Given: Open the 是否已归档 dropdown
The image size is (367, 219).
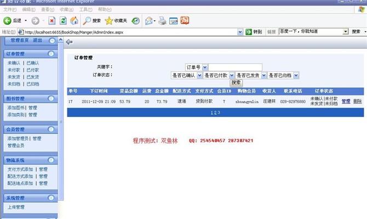Looking at the screenshot, I should pos(296,75).
